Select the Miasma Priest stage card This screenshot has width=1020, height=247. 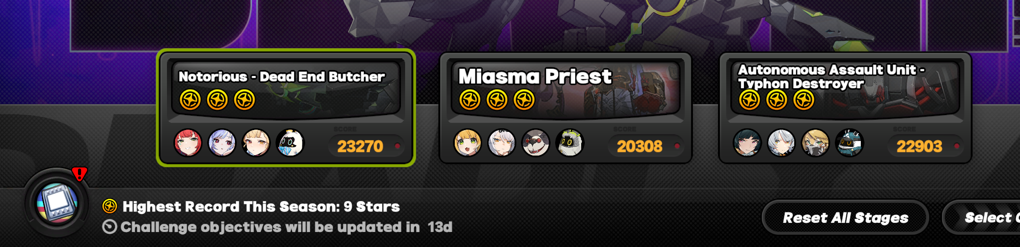click(565, 108)
